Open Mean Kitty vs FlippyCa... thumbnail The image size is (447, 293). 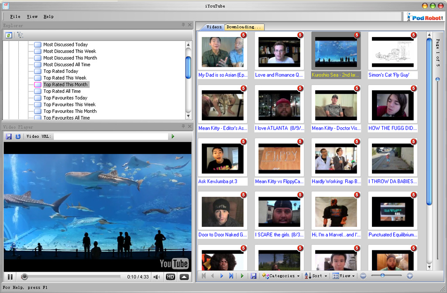click(x=279, y=159)
